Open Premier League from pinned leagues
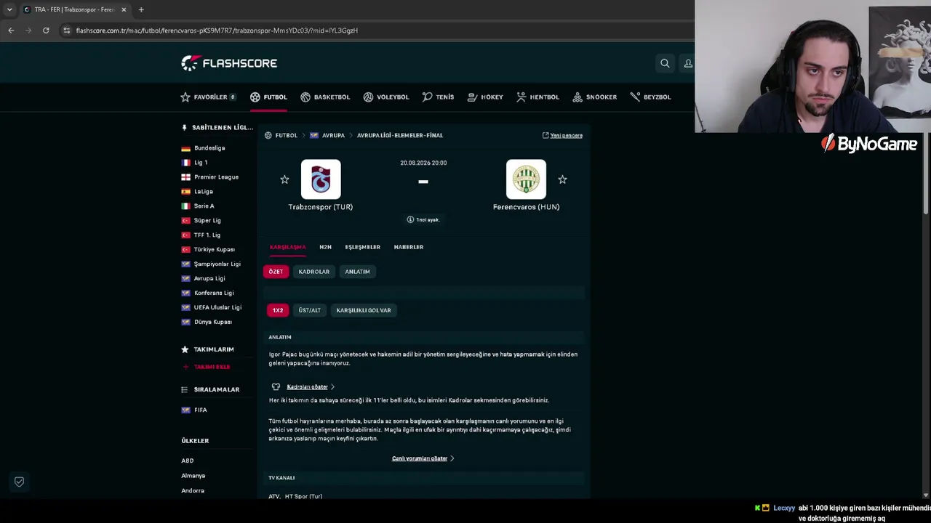The width and height of the screenshot is (931, 523). pos(216,177)
